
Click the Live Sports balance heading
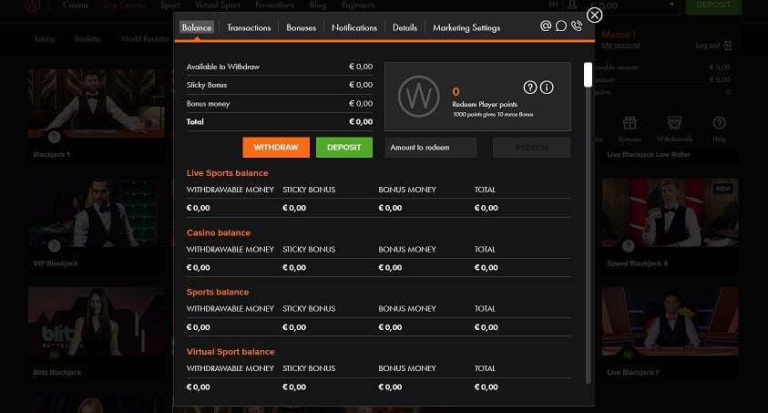coord(227,173)
